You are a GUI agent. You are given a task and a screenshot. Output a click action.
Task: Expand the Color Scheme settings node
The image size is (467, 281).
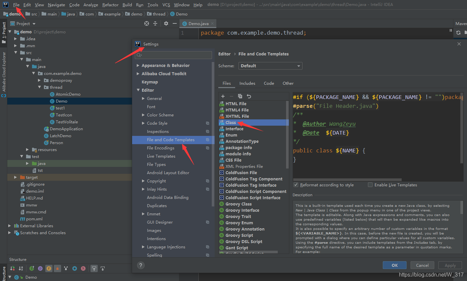(x=143, y=115)
